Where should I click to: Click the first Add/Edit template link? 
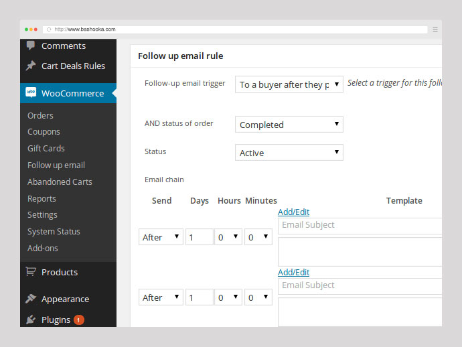click(x=293, y=212)
